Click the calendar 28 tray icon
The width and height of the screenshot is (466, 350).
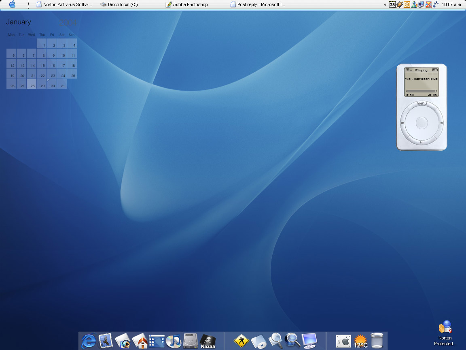click(x=392, y=4)
